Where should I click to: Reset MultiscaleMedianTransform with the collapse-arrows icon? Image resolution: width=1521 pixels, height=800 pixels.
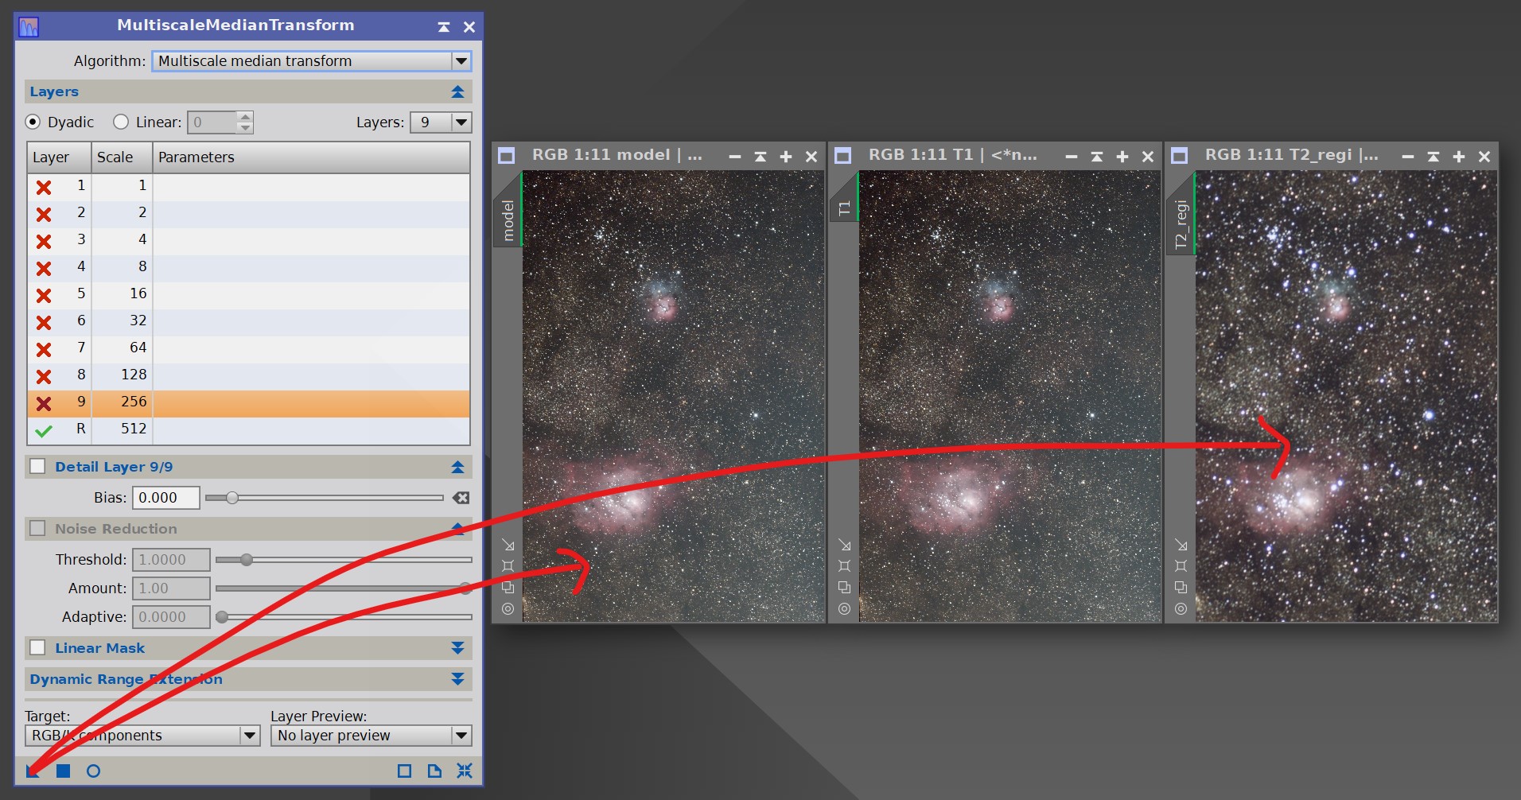coord(464,771)
